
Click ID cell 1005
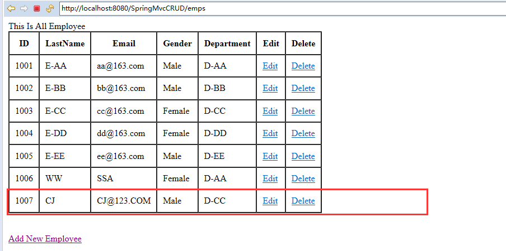pyautogui.click(x=24, y=156)
